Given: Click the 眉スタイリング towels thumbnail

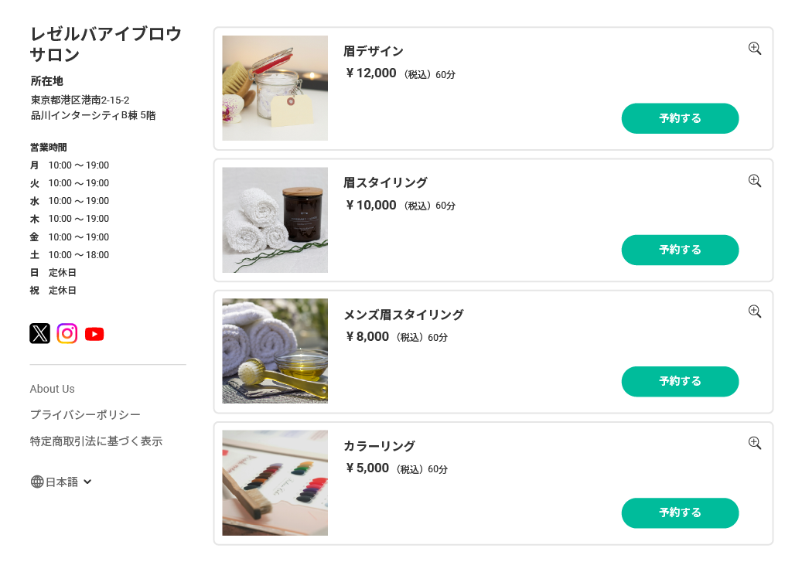Looking at the screenshot, I should 275,220.
